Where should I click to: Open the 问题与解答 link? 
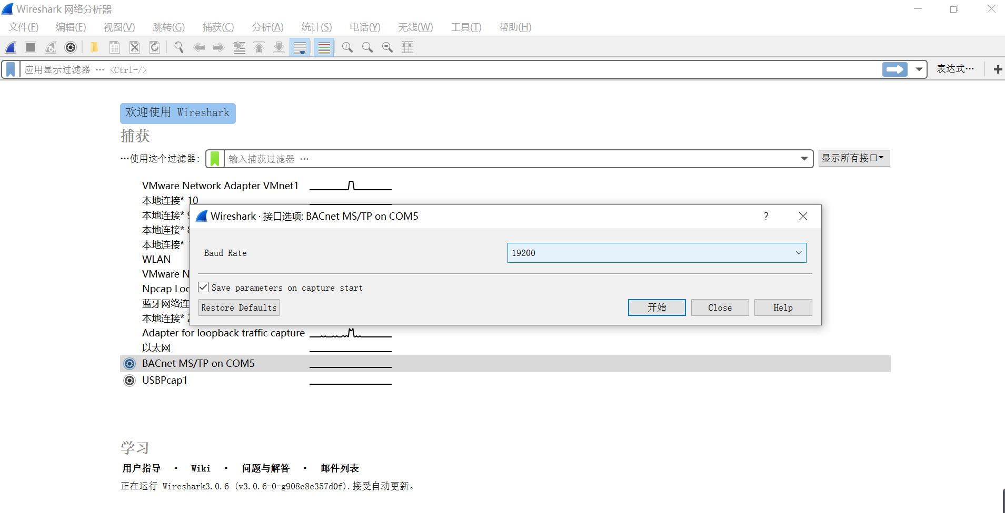pos(266,468)
